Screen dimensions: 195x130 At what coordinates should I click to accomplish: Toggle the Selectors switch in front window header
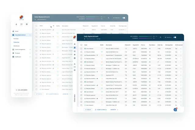(175, 37)
